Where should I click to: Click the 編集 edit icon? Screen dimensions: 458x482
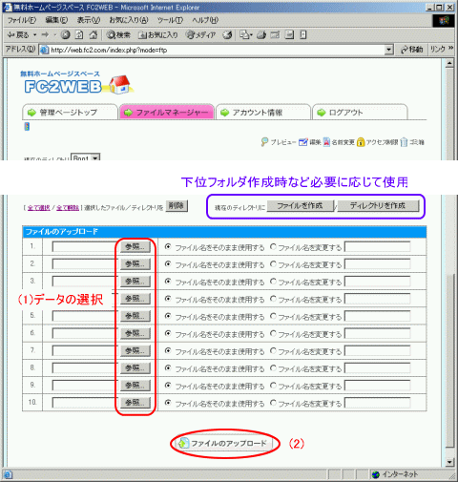tap(303, 142)
